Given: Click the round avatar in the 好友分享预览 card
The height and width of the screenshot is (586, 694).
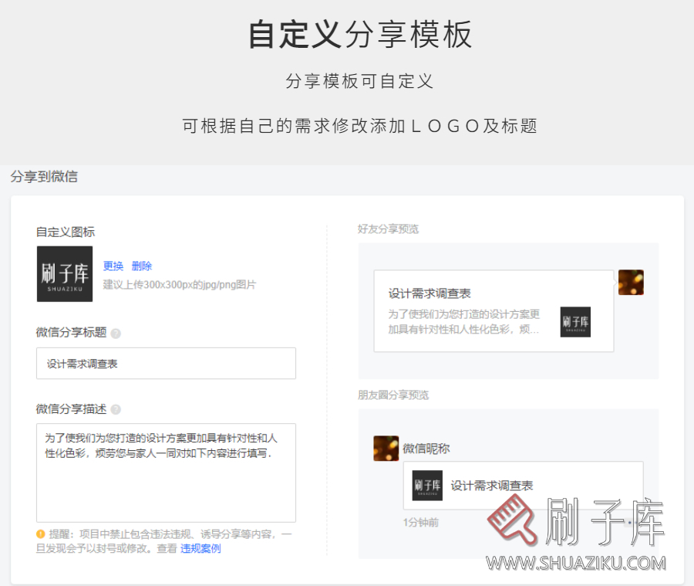Looking at the screenshot, I should [x=631, y=283].
